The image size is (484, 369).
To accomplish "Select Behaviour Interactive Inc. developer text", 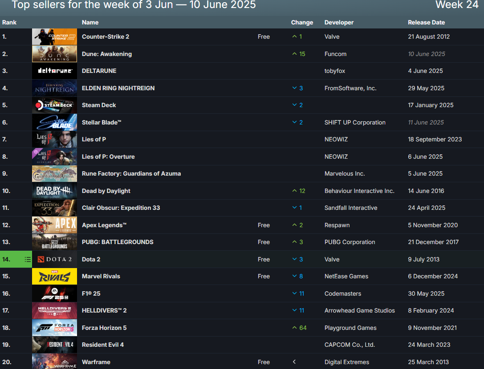I will point(360,191).
